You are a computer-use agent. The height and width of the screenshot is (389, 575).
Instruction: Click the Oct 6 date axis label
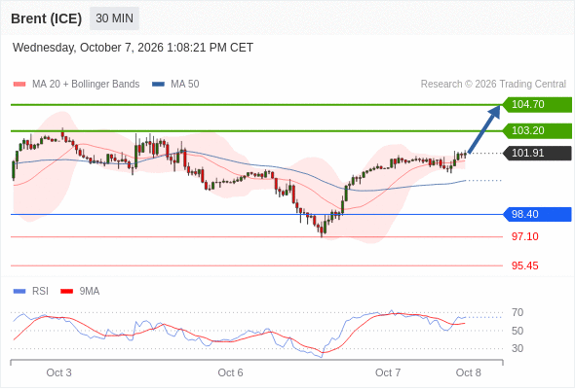[x=230, y=372]
